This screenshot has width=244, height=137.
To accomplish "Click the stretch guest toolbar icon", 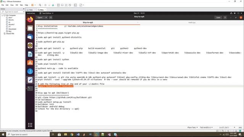I will click(x=81, y=5).
